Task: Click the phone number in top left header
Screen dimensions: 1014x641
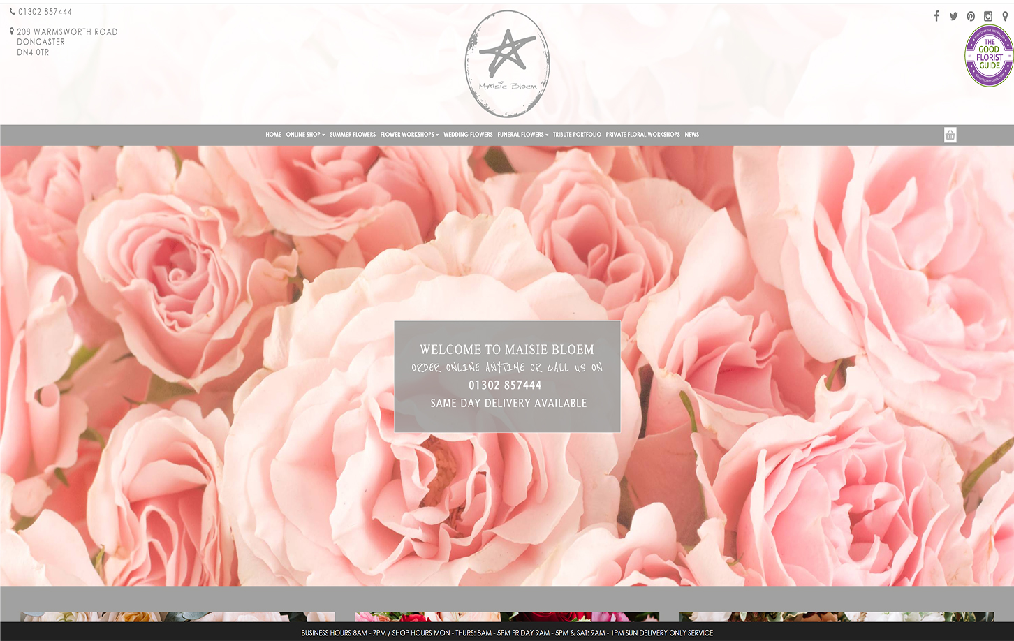Action: point(45,12)
